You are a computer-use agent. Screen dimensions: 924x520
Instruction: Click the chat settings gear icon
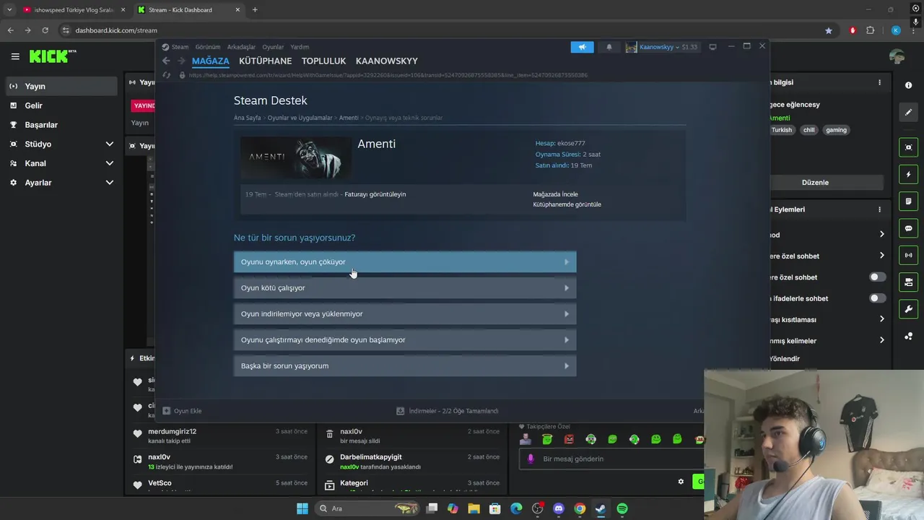click(680, 482)
